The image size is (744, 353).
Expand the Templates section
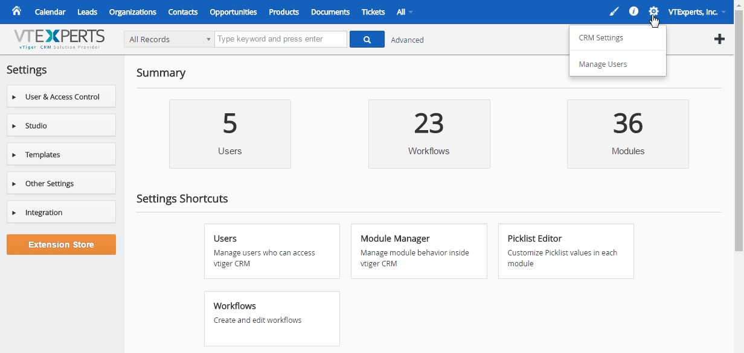61,155
